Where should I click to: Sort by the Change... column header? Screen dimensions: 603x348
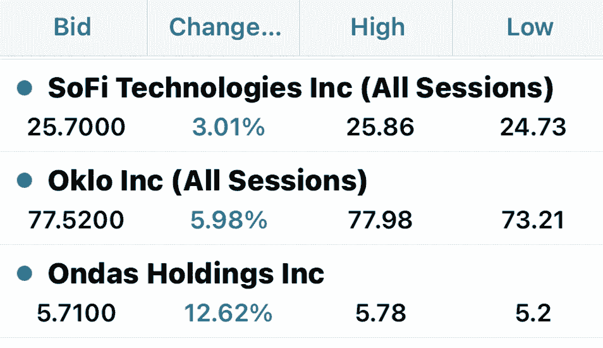tap(225, 27)
